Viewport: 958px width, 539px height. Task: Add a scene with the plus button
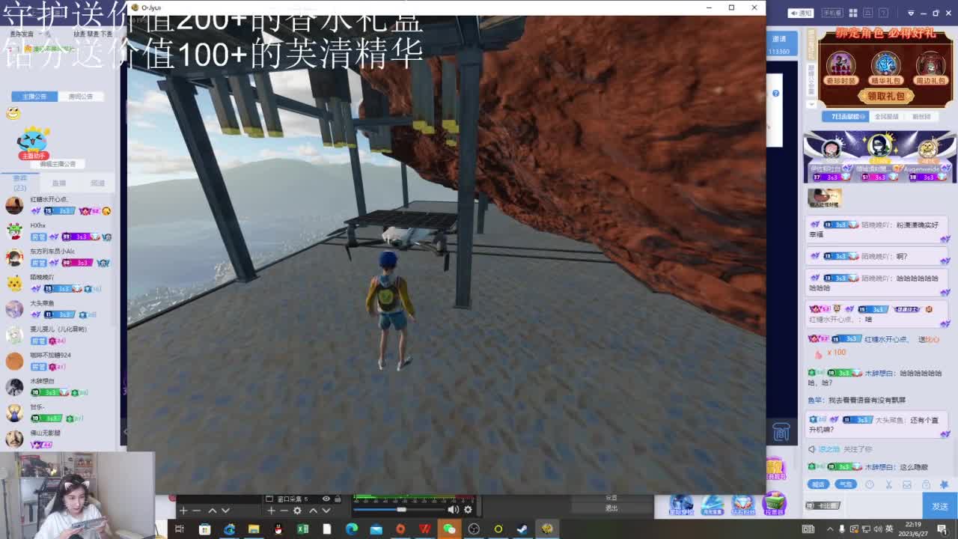point(183,511)
